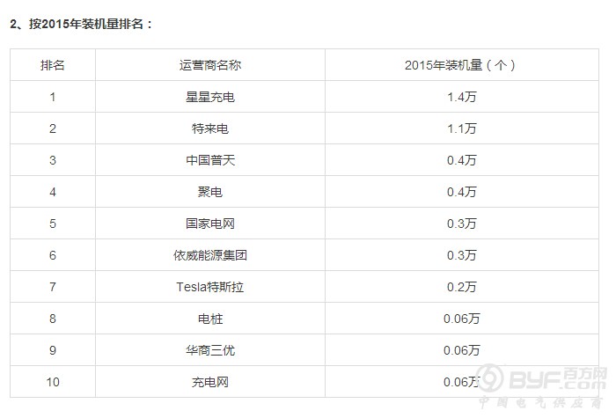
Task: Select the 2015年装机量（个） column header
Action: pos(460,65)
